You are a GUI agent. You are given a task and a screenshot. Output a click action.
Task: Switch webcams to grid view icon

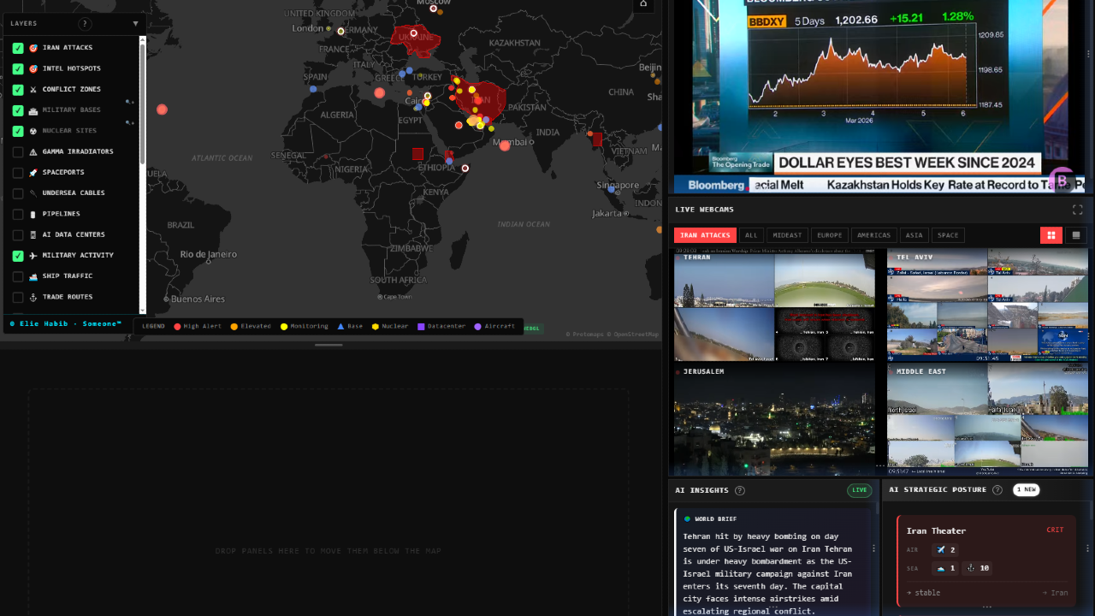click(x=1051, y=234)
